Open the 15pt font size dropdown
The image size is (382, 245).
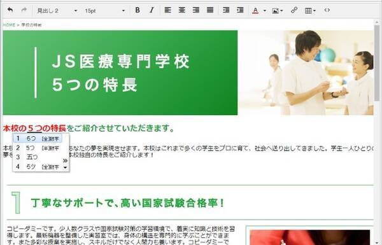(x=105, y=11)
